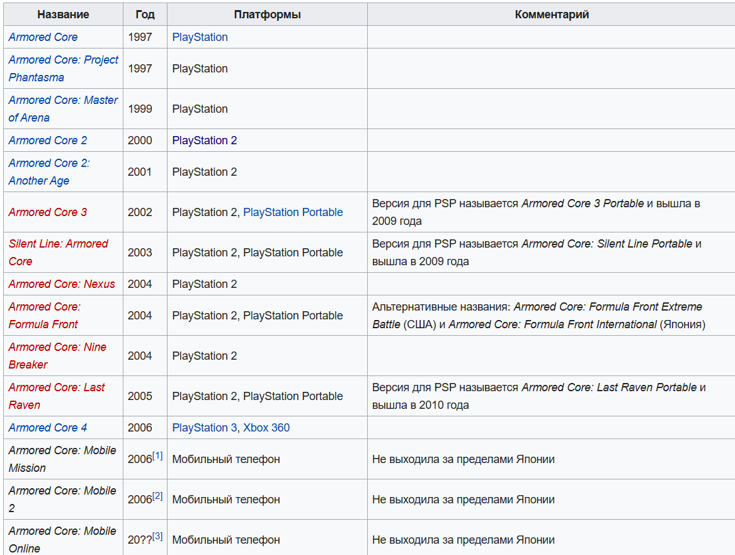Click the Armored Core: Nexus link
The height and width of the screenshot is (555, 735).
coord(62,283)
